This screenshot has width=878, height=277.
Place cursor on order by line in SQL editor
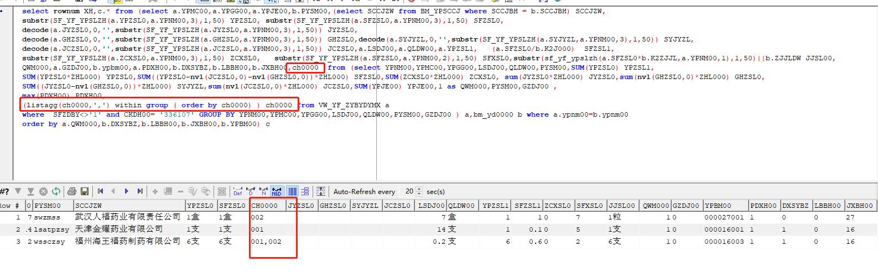147,124
